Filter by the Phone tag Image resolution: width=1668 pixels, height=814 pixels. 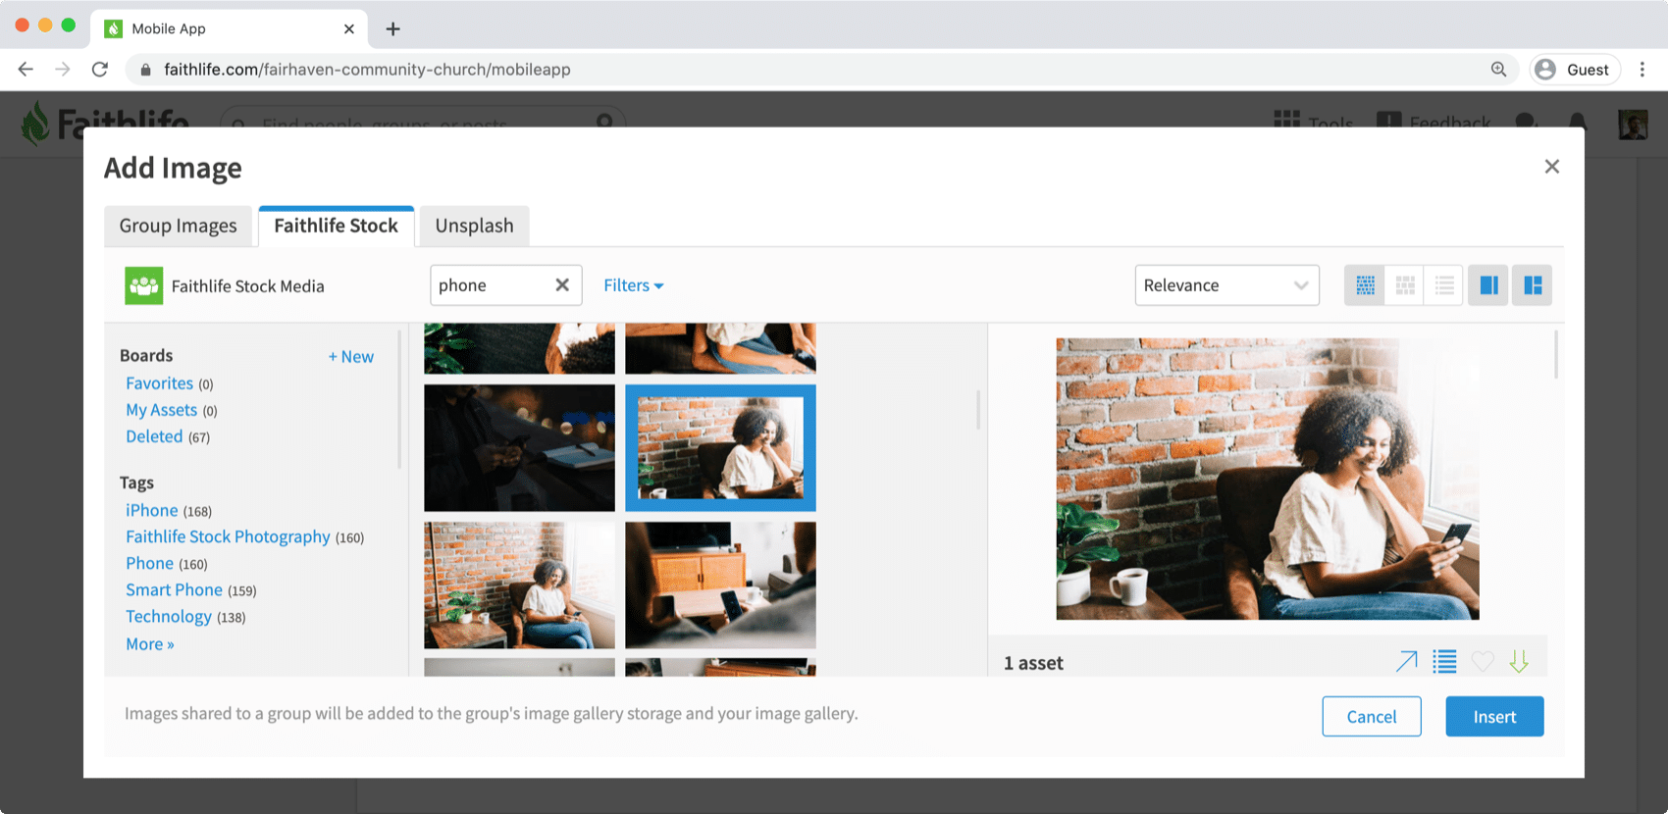pos(149,563)
